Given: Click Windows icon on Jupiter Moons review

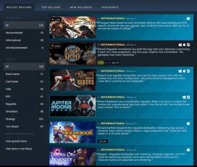Looking at the screenshot, I should [184, 97].
